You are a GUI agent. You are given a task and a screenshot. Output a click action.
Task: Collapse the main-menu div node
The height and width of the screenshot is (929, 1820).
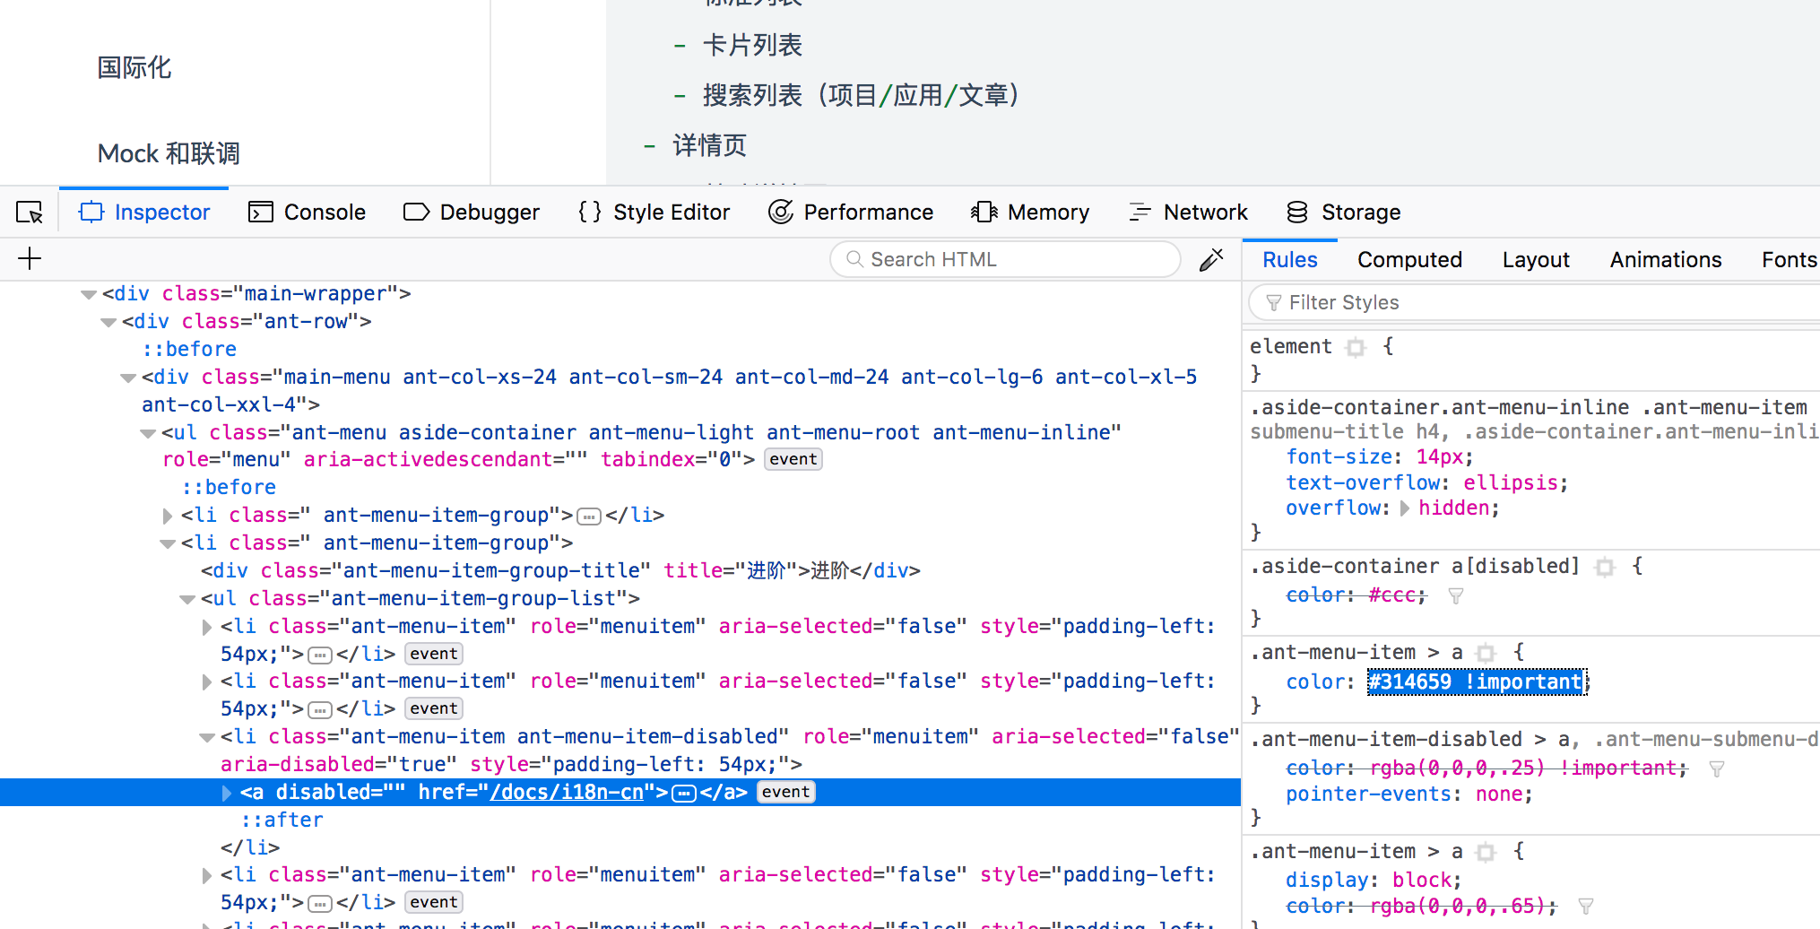pyautogui.click(x=128, y=378)
